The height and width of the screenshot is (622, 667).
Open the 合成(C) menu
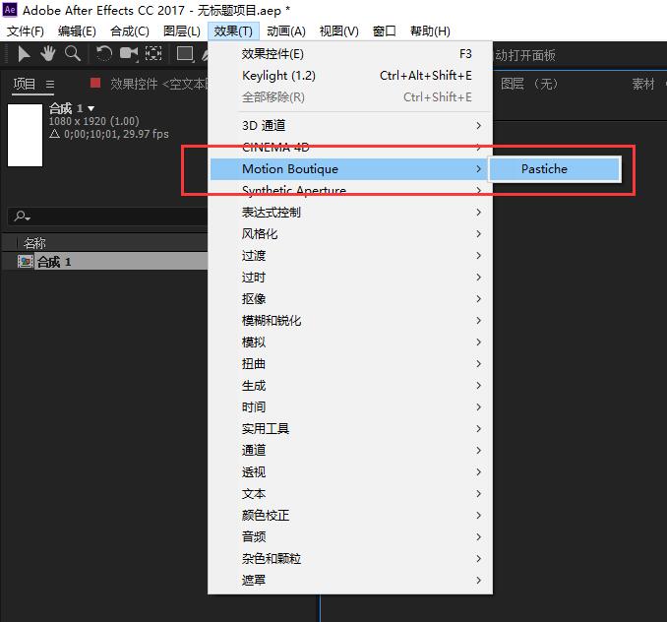point(130,31)
